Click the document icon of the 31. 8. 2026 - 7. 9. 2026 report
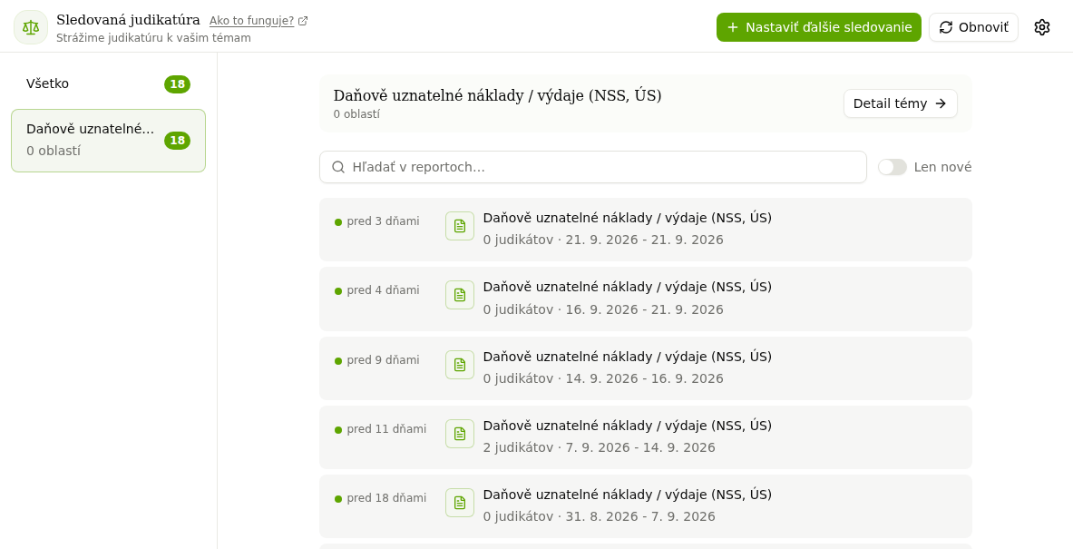The width and height of the screenshot is (1073, 549). coord(460,503)
